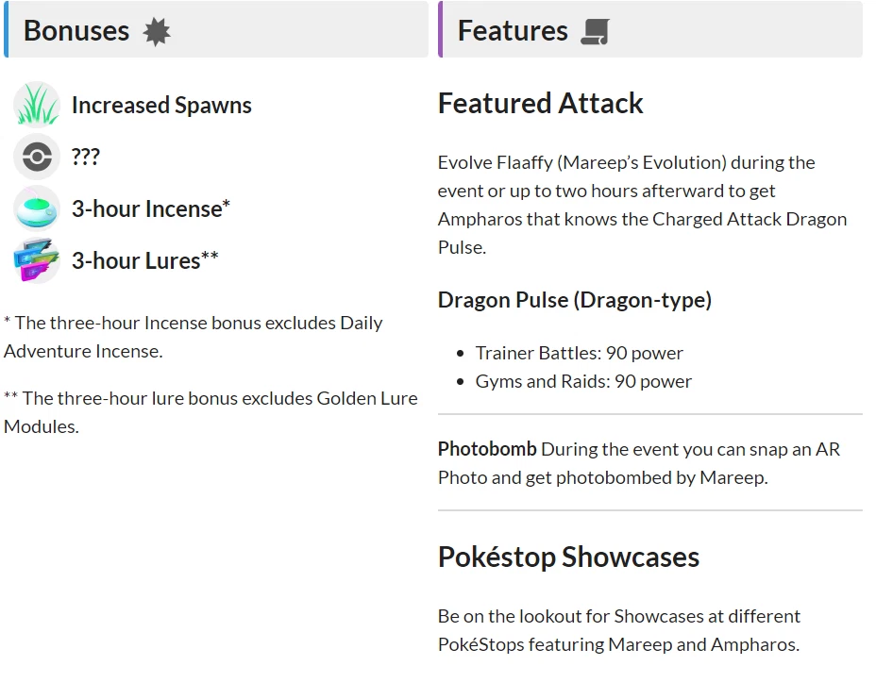Screen dimensions: 876x699
Task: Click the bold Photobomb label
Action: [x=487, y=449]
